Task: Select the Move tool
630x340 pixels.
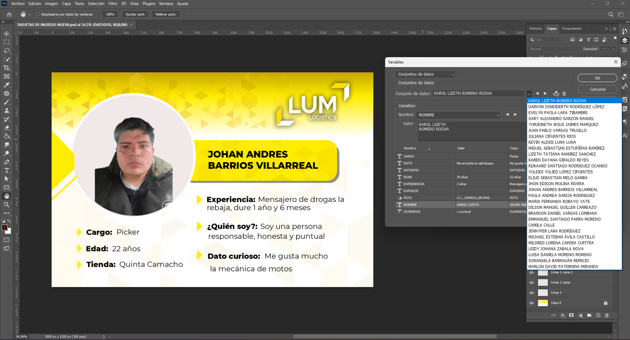Action: (7, 34)
